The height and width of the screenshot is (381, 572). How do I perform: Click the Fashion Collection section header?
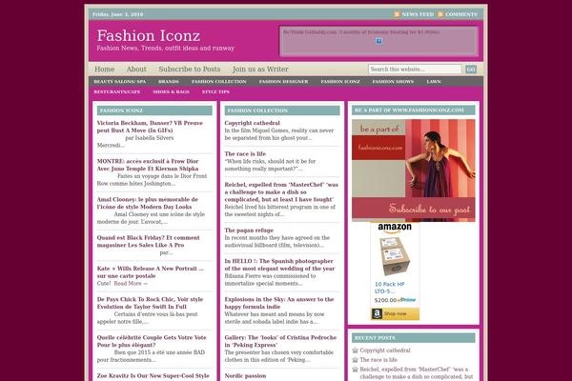click(x=282, y=110)
